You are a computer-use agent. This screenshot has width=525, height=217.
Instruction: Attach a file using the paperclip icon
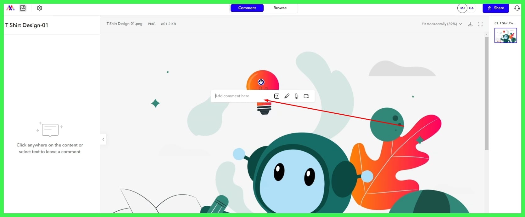[296, 96]
